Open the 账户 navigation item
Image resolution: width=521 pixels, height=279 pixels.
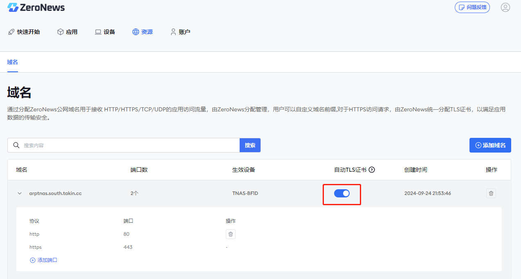(x=180, y=32)
